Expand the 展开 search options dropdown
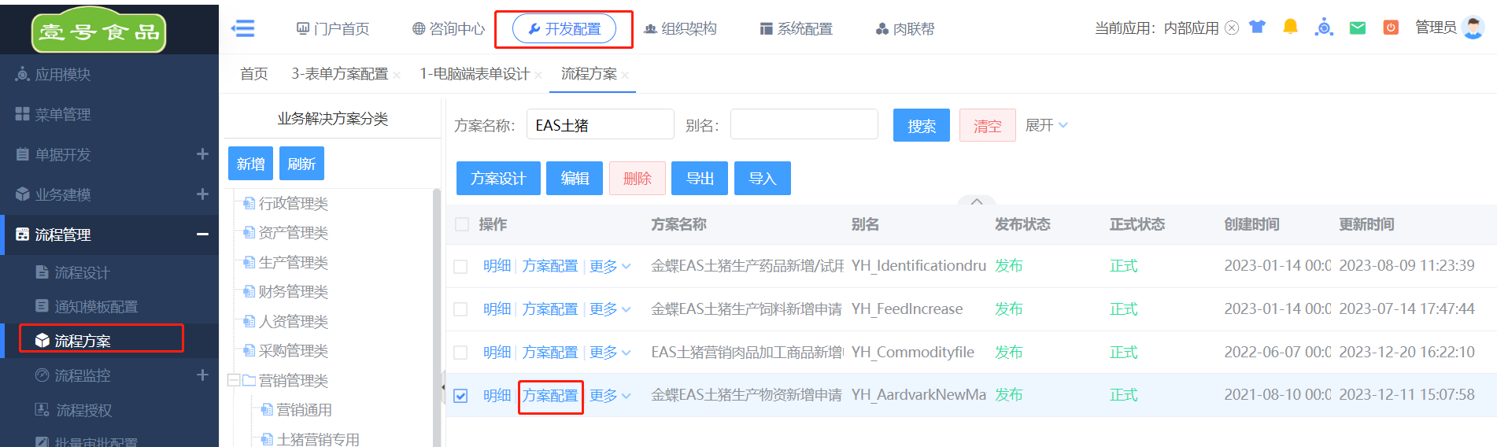The height and width of the screenshot is (447, 1497). click(x=1046, y=125)
